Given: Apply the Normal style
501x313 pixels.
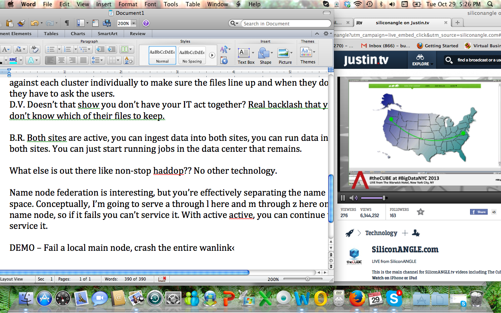Looking at the screenshot, I should pyautogui.click(x=162, y=55).
